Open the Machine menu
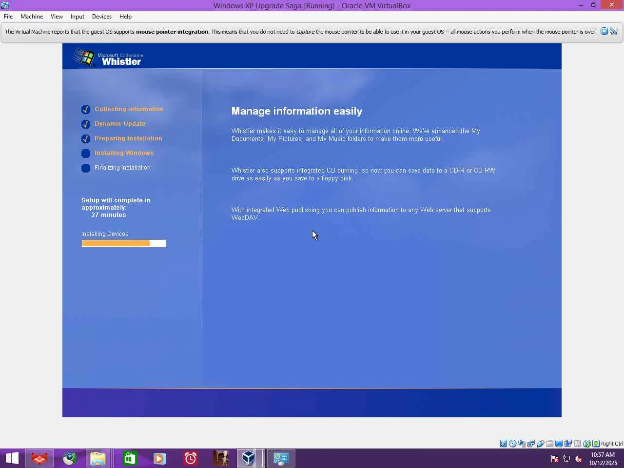 pos(32,17)
